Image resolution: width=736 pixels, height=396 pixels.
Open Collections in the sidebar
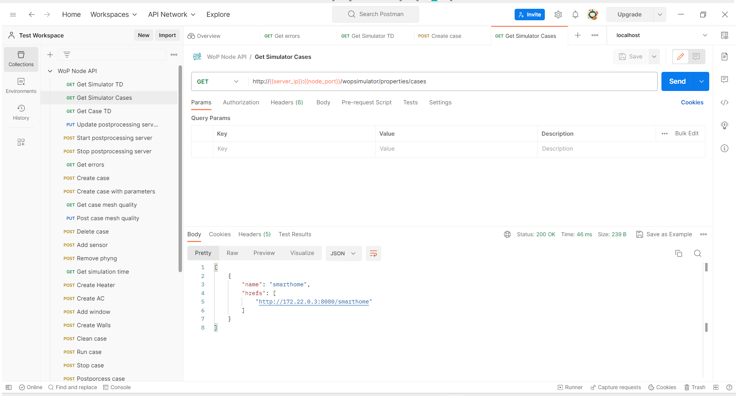[21, 59]
